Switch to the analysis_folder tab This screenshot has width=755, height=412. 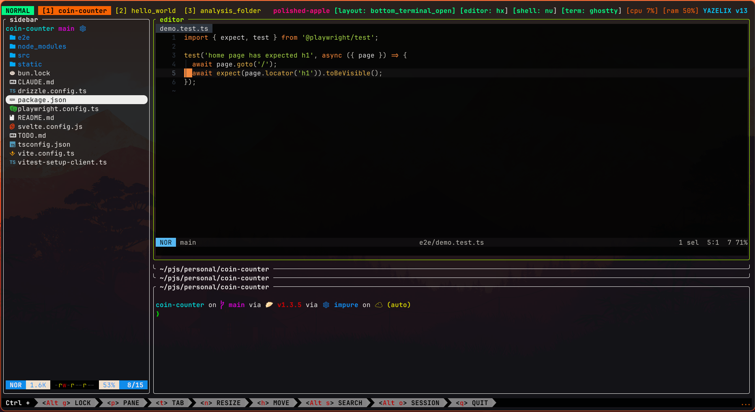[x=223, y=11]
